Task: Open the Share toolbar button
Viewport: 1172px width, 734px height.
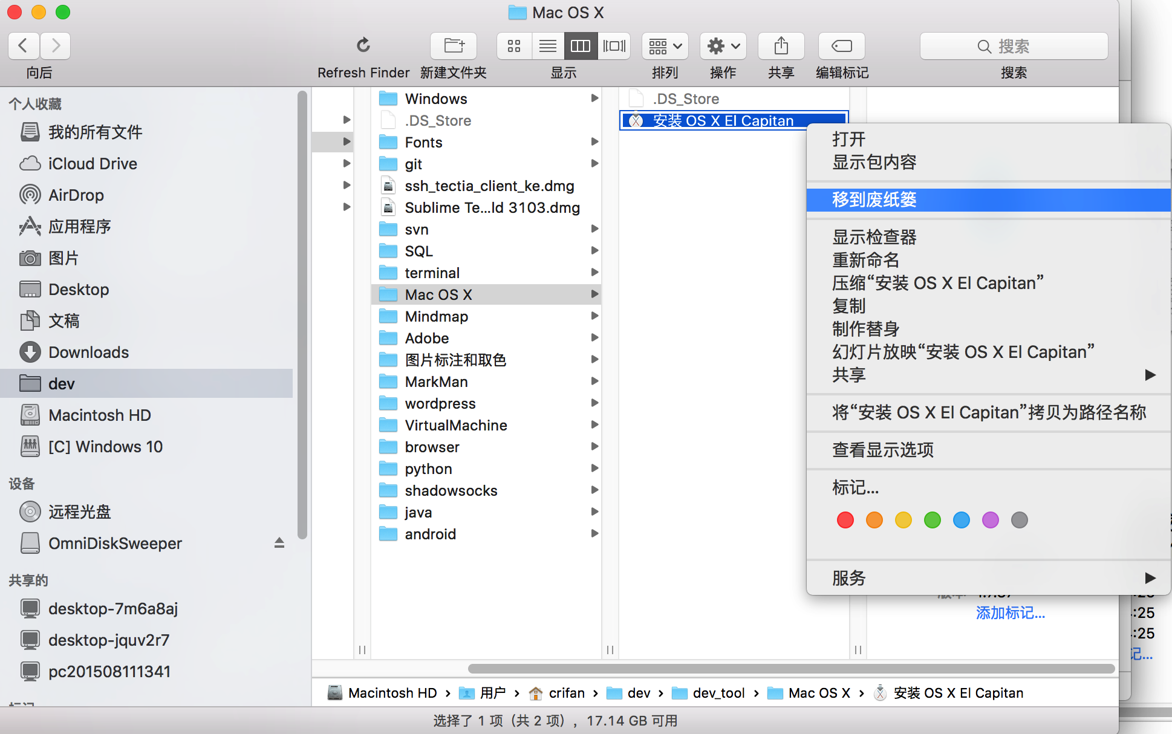Action: [781, 46]
